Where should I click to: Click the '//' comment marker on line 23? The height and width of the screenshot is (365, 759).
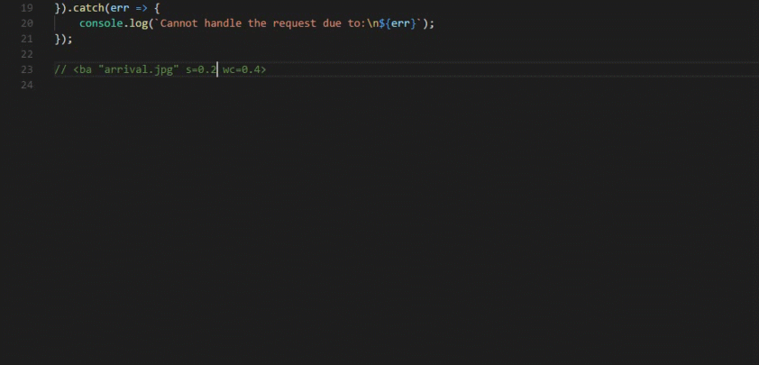coord(60,69)
